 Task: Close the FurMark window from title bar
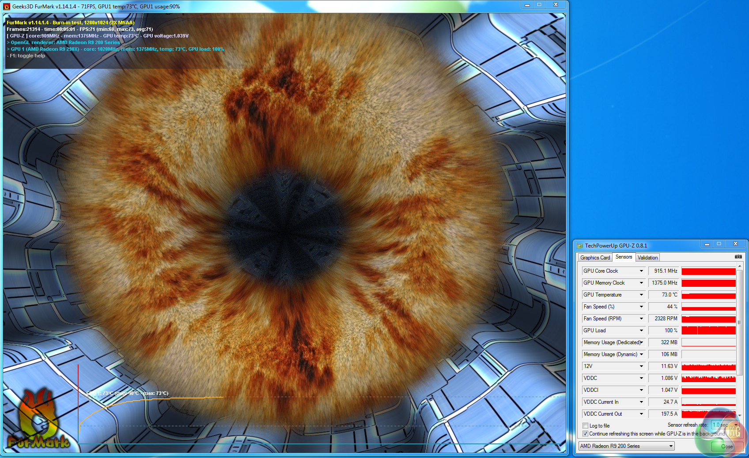coord(556,5)
